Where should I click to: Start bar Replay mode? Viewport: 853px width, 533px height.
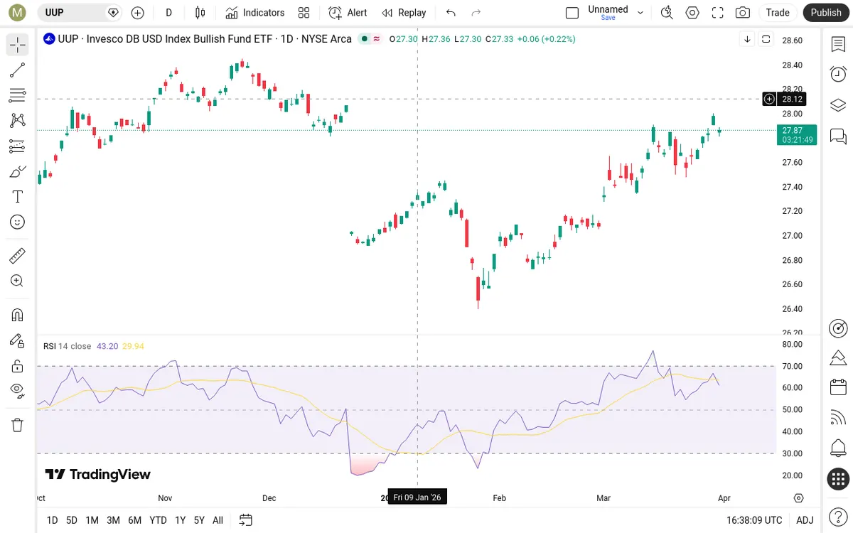(404, 13)
